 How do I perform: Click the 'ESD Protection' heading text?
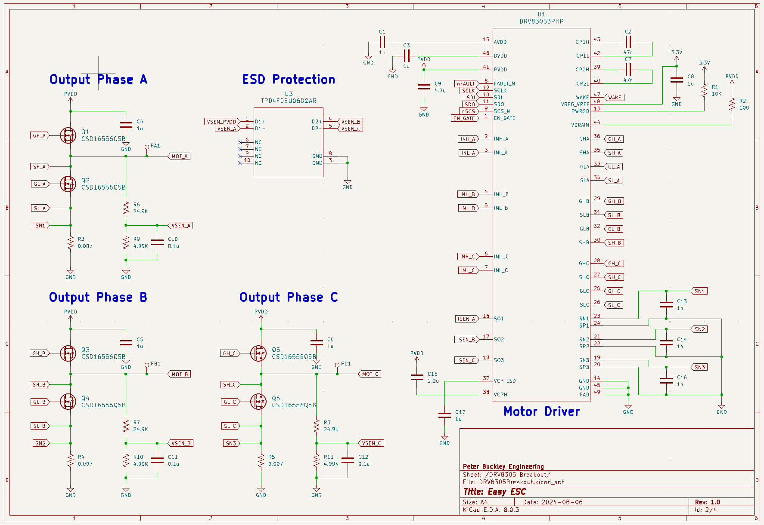(x=289, y=80)
